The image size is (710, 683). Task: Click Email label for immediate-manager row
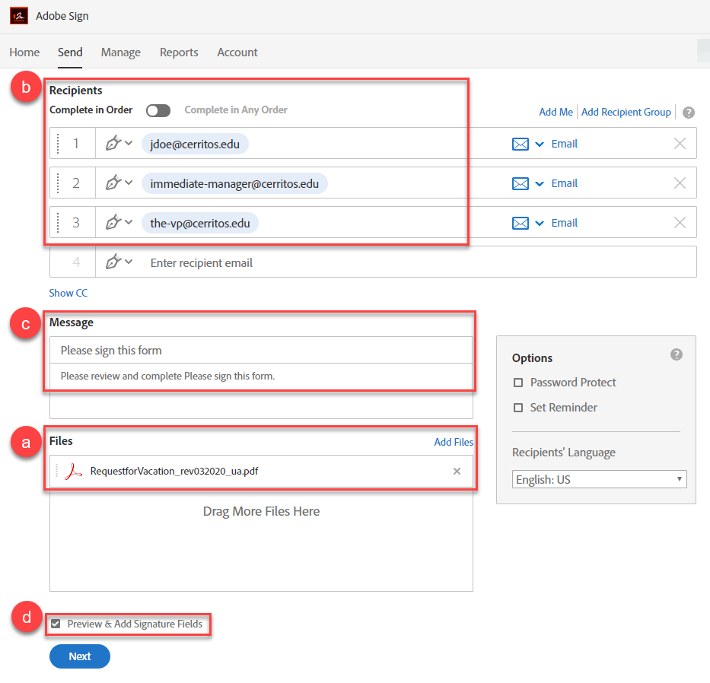(x=564, y=183)
